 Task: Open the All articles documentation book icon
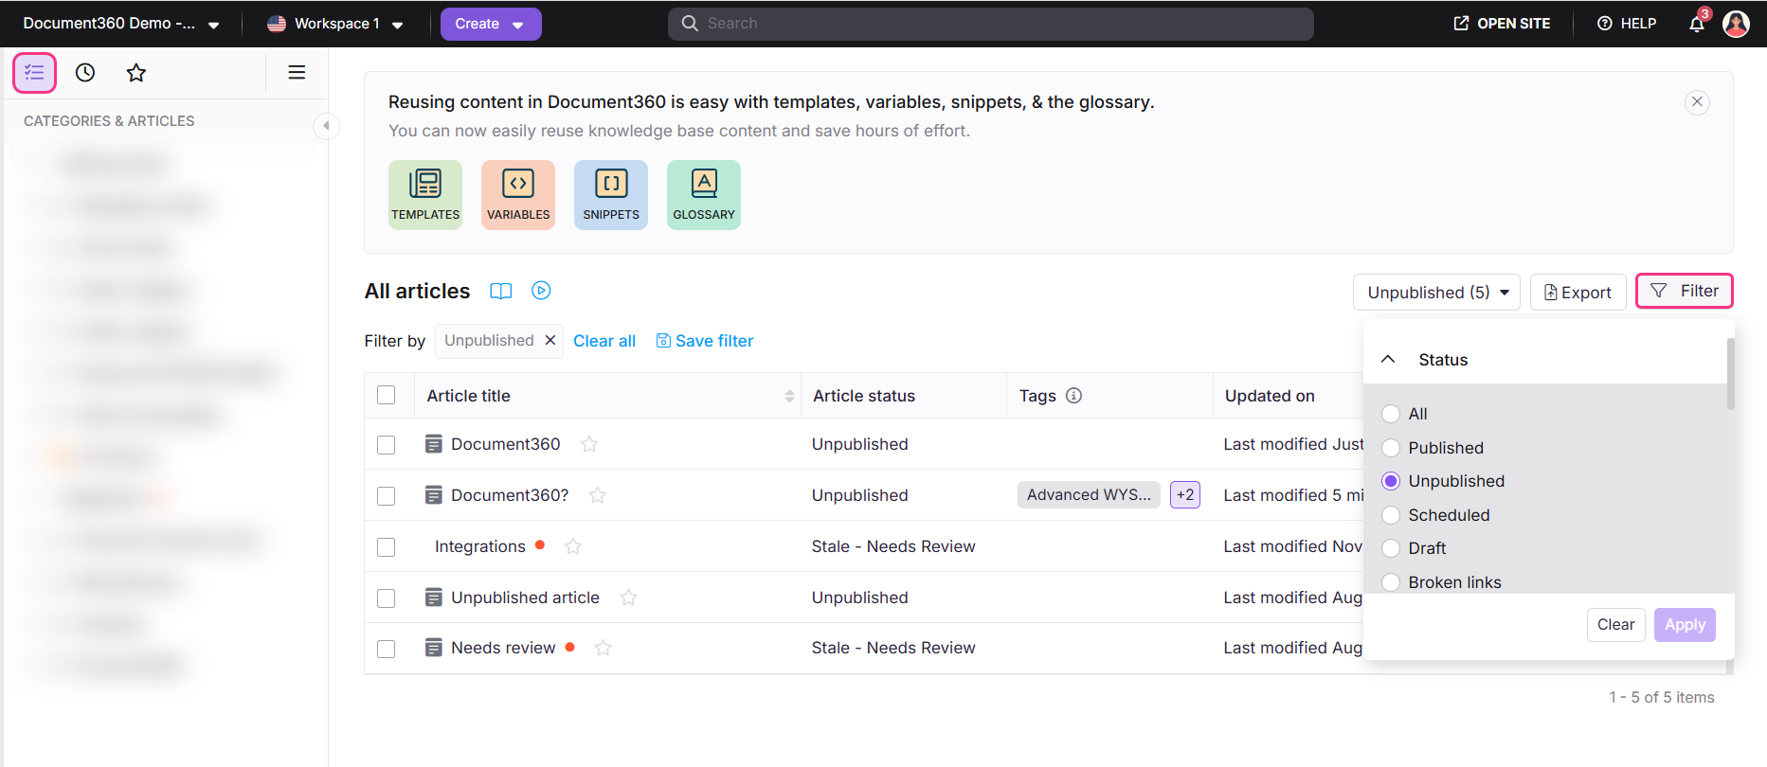[x=501, y=292]
